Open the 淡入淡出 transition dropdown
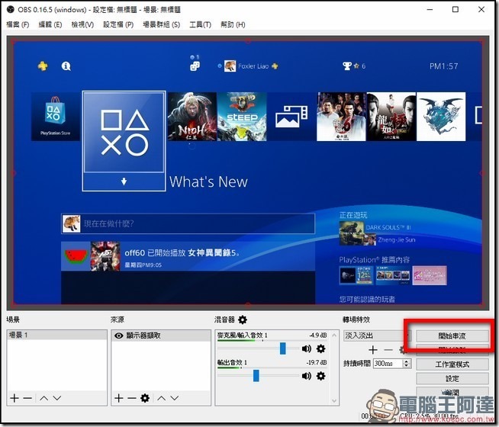The image size is (499, 427). click(x=378, y=335)
